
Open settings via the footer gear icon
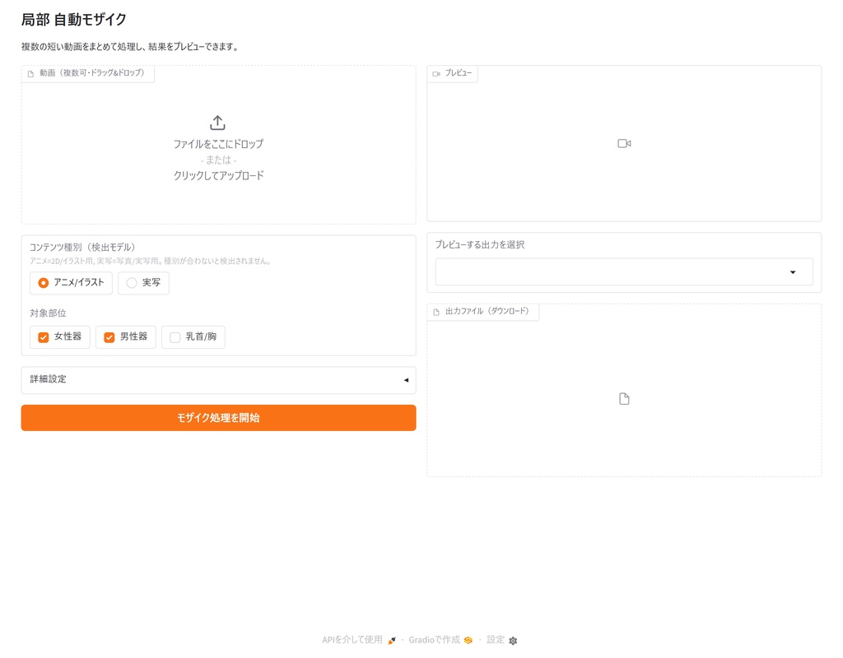point(513,640)
